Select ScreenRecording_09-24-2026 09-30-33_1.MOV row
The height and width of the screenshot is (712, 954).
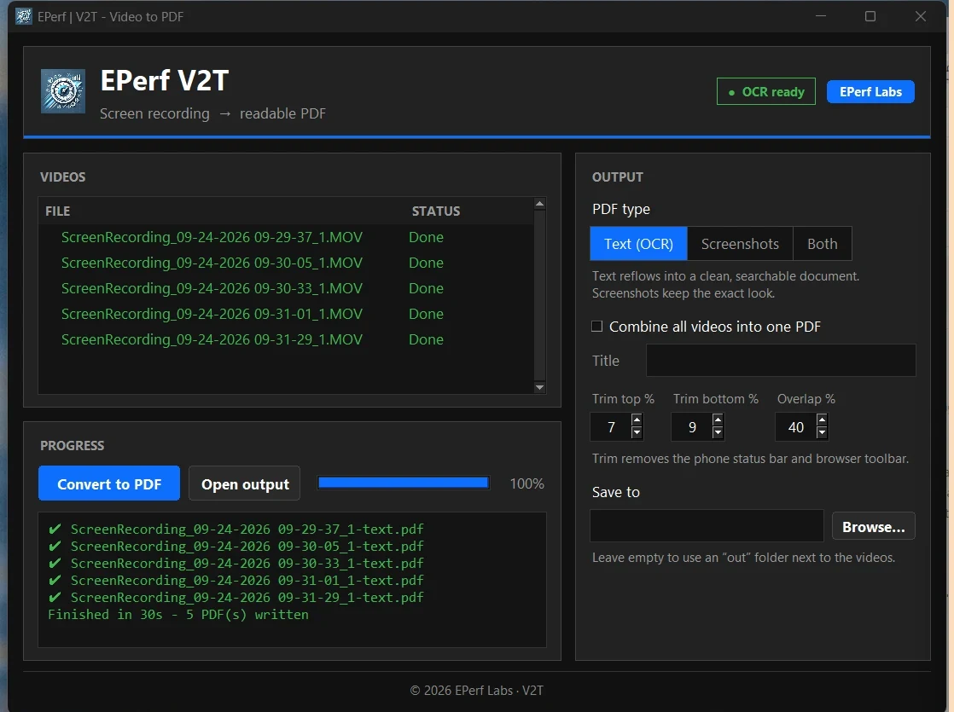coord(287,288)
